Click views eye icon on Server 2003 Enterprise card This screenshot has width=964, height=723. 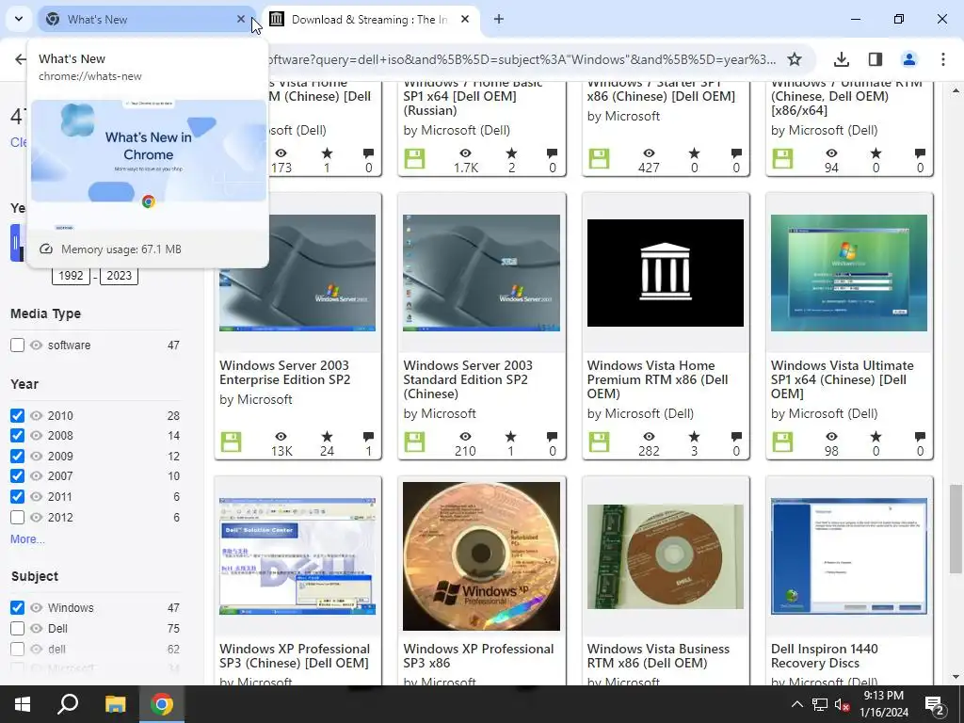(x=281, y=437)
